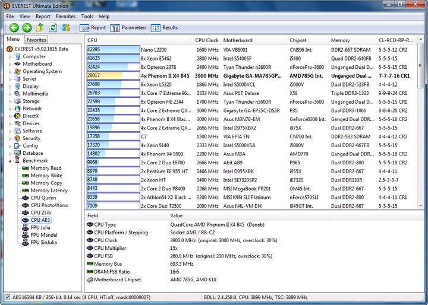
Task: Click the Up level arrow icon
Action: pos(40,27)
